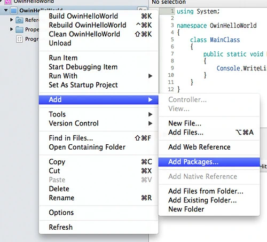This screenshot has width=267, height=242.
Task: Click Unload in the context menu
Action: tap(99, 43)
